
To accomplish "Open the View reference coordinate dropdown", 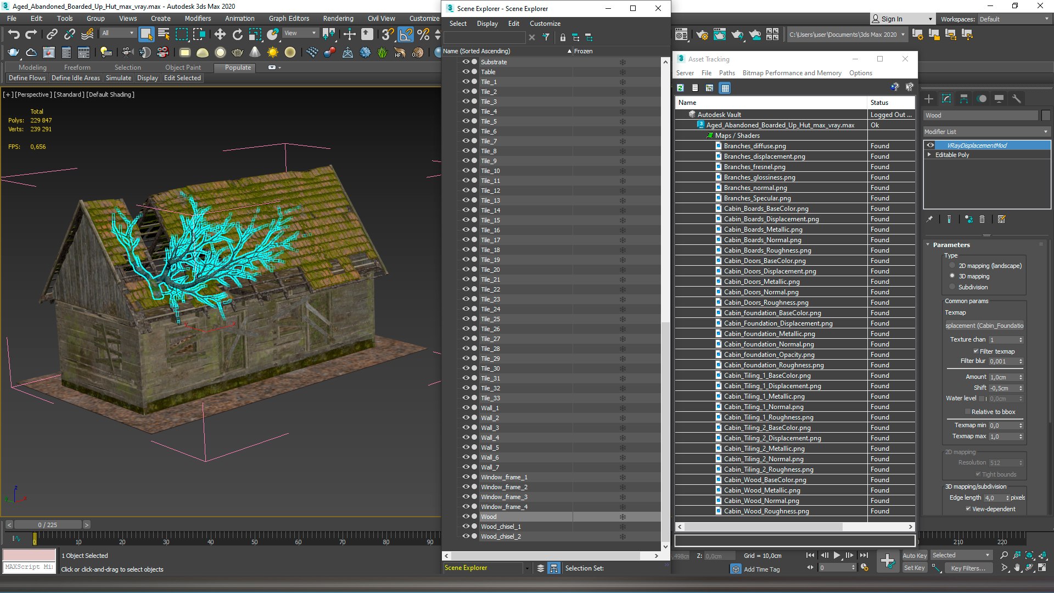I will (x=300, y=33).
